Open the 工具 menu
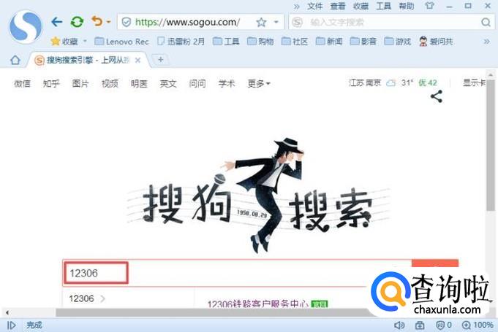 click(x=384, y=6)
